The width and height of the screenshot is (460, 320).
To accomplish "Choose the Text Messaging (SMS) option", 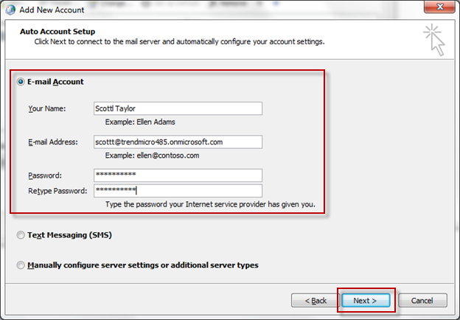I will click(x=20, y=235).
